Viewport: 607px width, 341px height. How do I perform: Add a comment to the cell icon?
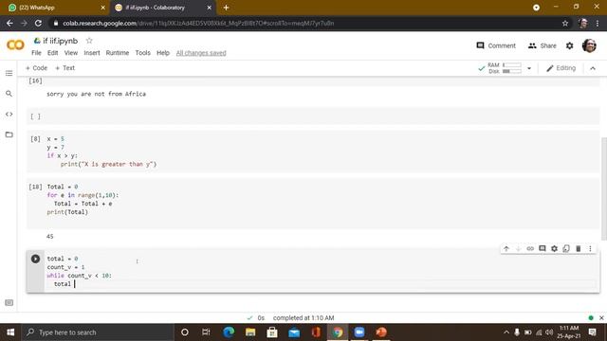(x=542, y=248)
